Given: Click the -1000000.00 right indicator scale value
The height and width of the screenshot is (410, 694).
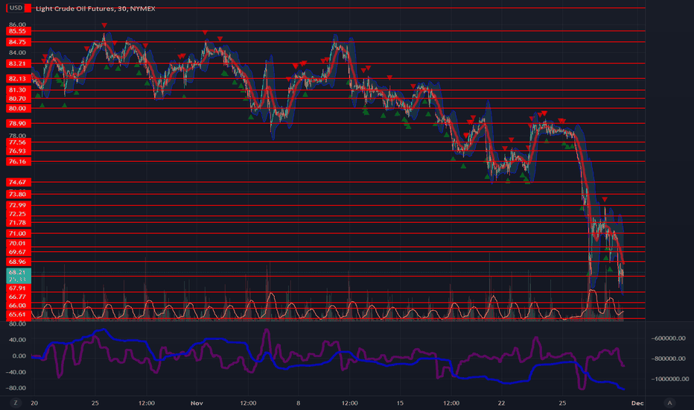Looking at the screenshot, I should [x=670, y=379].
